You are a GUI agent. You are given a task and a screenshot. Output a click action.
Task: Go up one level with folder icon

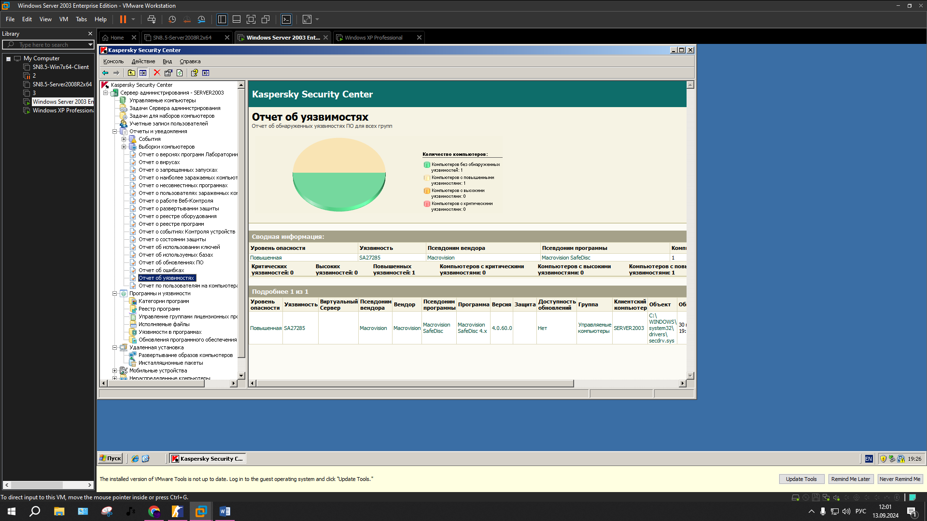131,73
